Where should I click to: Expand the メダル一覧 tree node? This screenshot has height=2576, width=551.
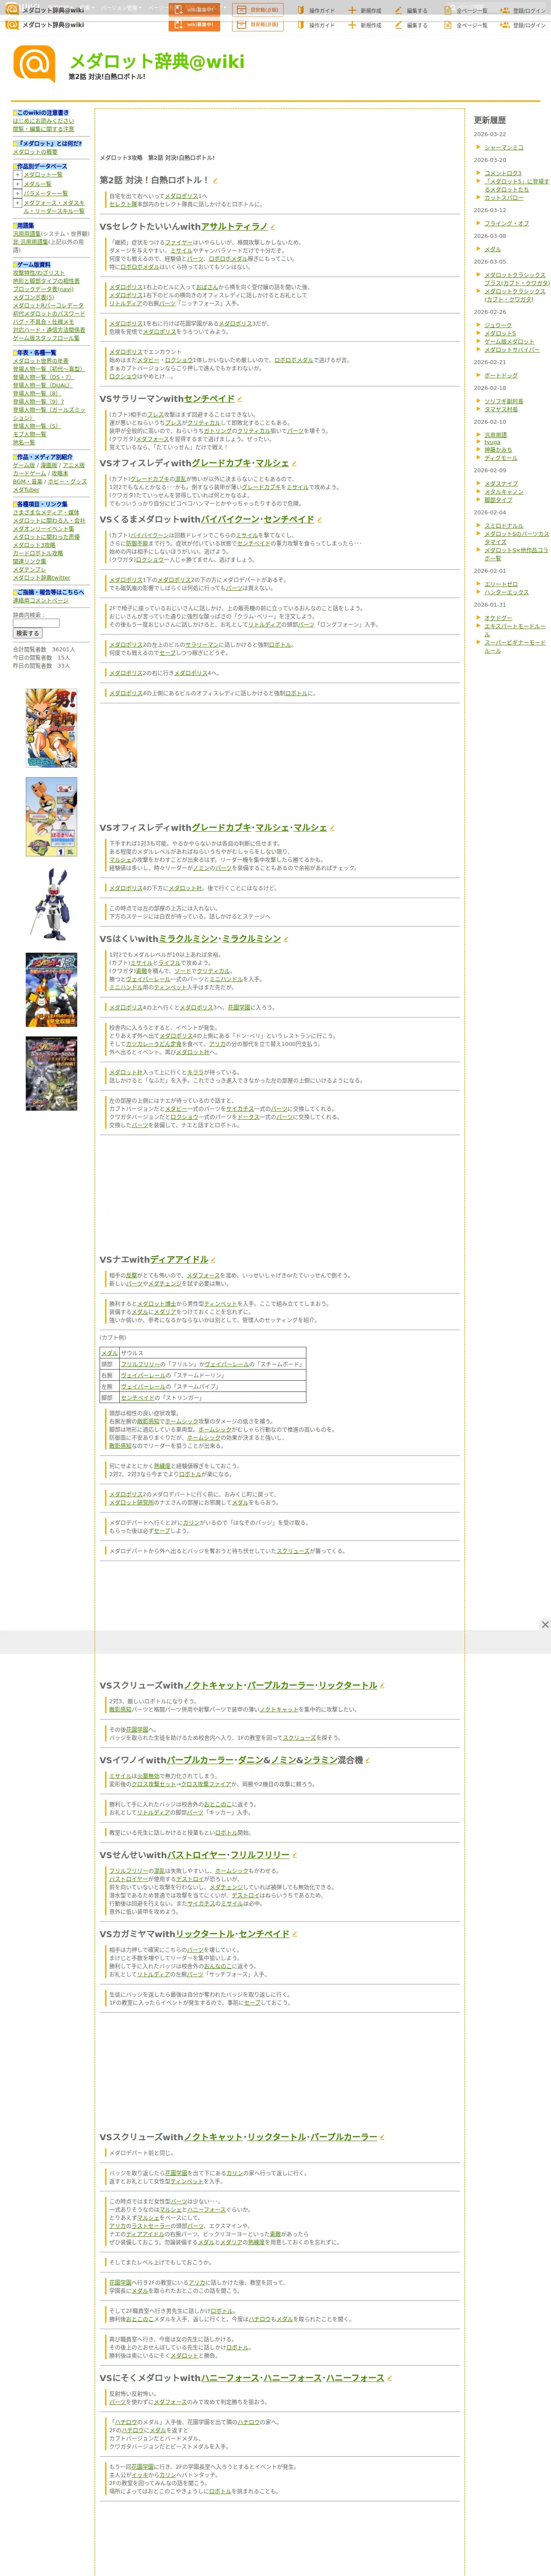tap(17, 184)
